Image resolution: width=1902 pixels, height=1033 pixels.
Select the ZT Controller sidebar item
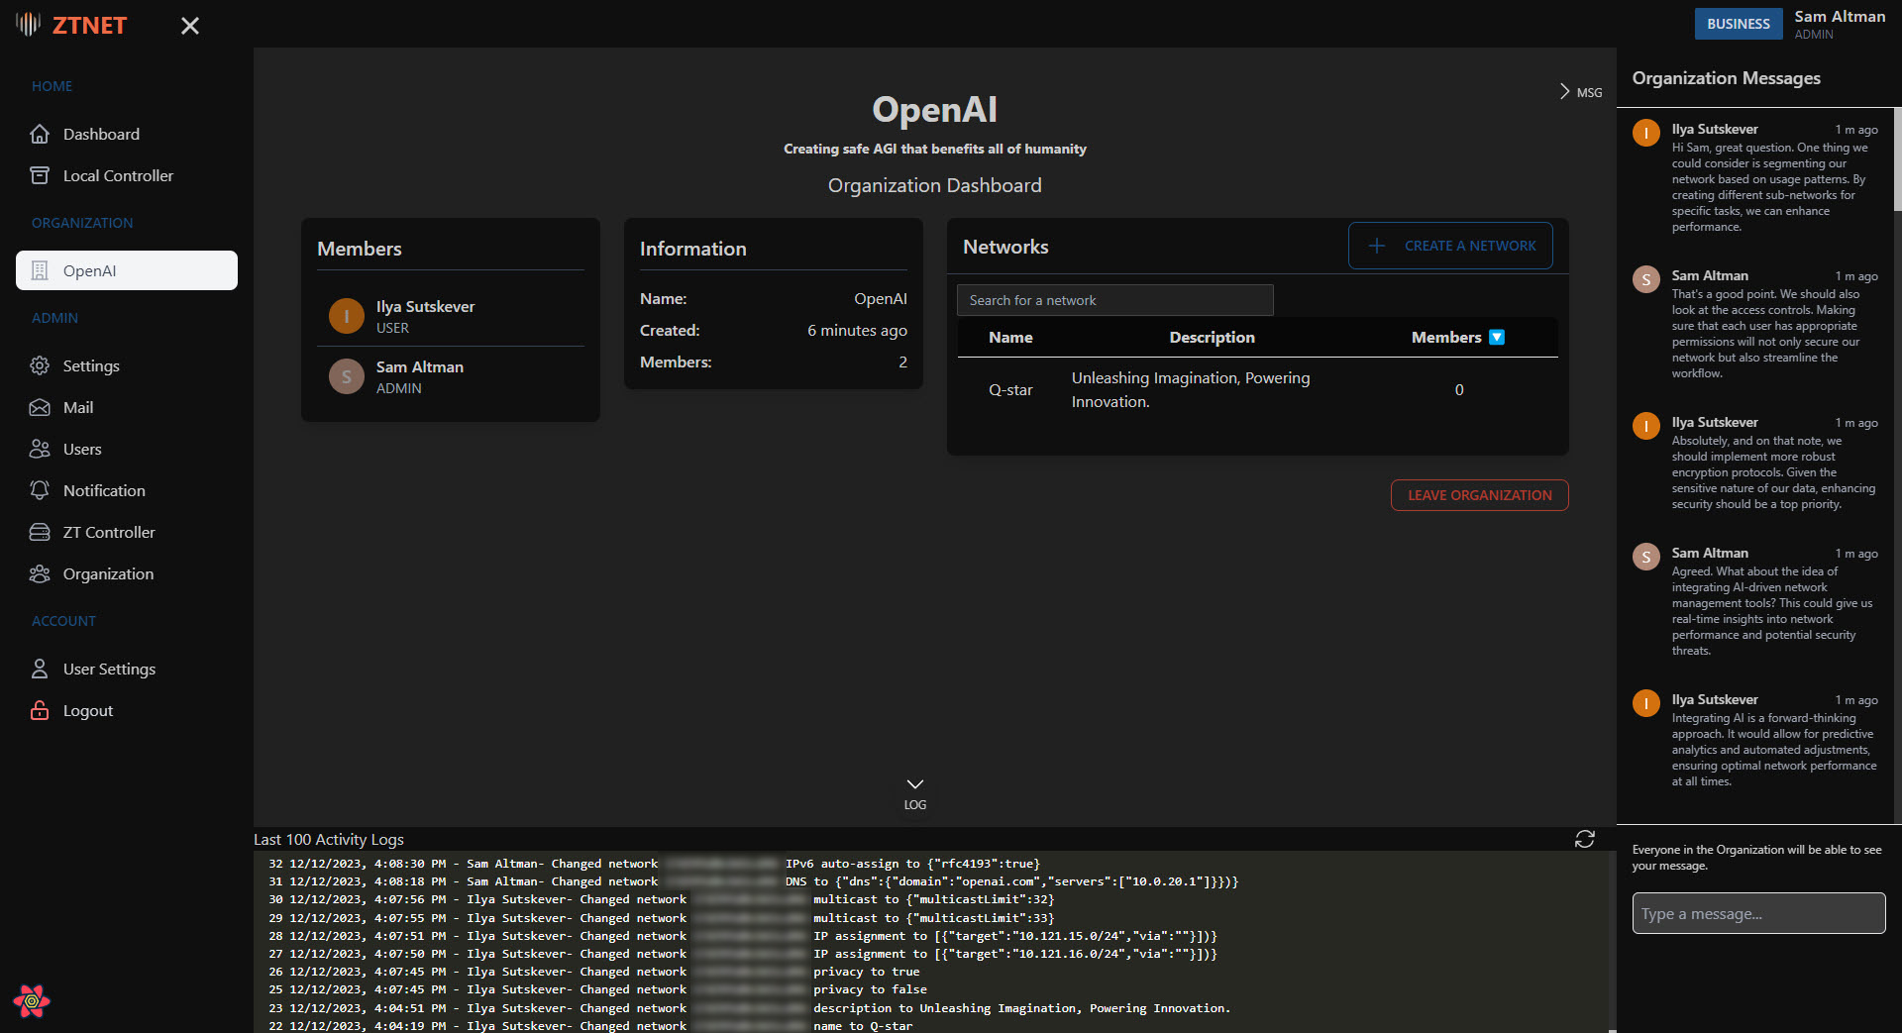pos(107,532)
